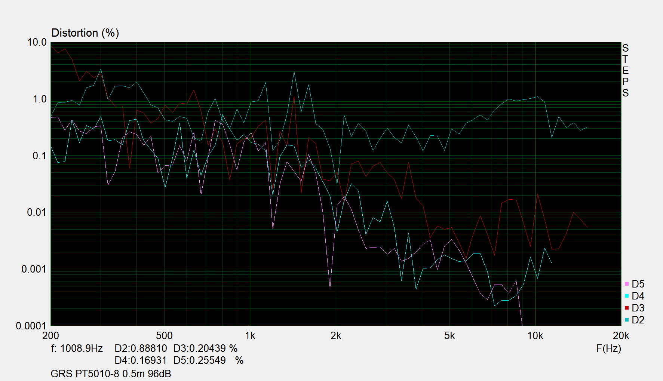Click the 0.01 y-axis tick label

click(x=37, y=212)
